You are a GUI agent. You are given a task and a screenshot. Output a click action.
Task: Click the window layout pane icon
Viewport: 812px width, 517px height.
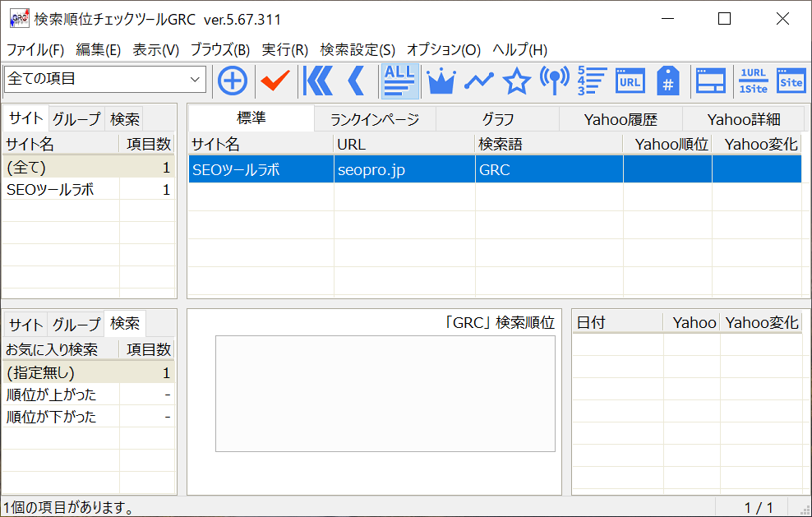[x=710, y=81]
